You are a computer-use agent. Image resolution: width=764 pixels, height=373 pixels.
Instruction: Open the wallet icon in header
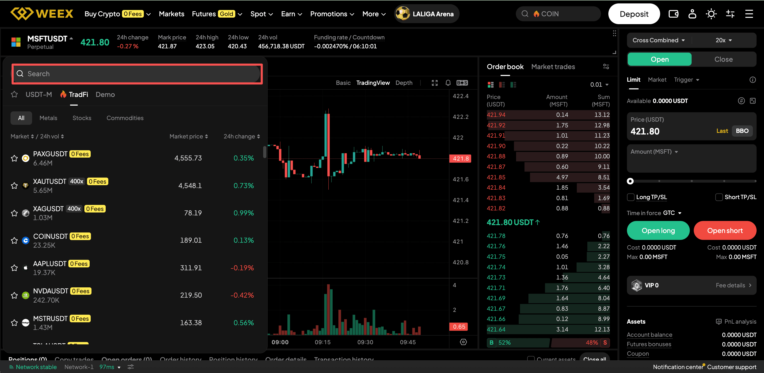pos(673,14)
